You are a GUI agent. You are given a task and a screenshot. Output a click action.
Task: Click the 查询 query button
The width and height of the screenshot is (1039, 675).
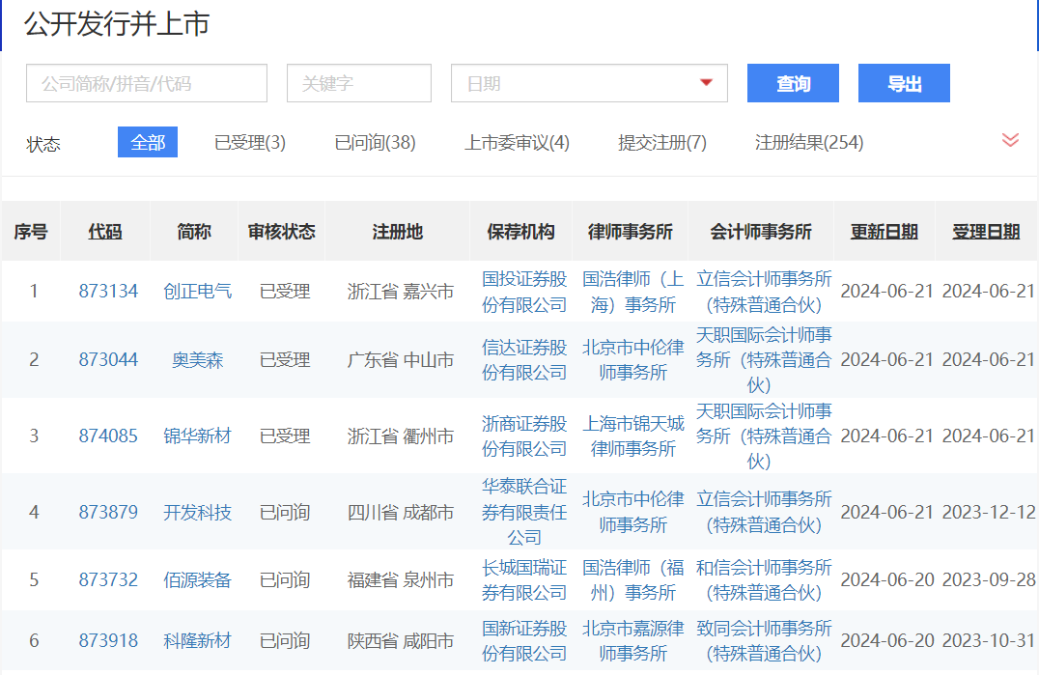[792, 83]
